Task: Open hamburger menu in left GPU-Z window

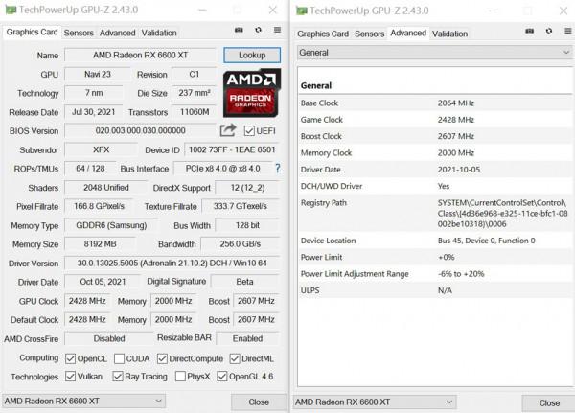Action: click(x=277, y=30)
